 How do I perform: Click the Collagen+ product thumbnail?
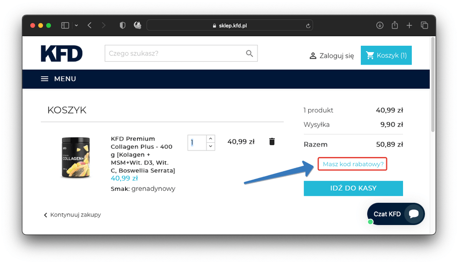76,157
